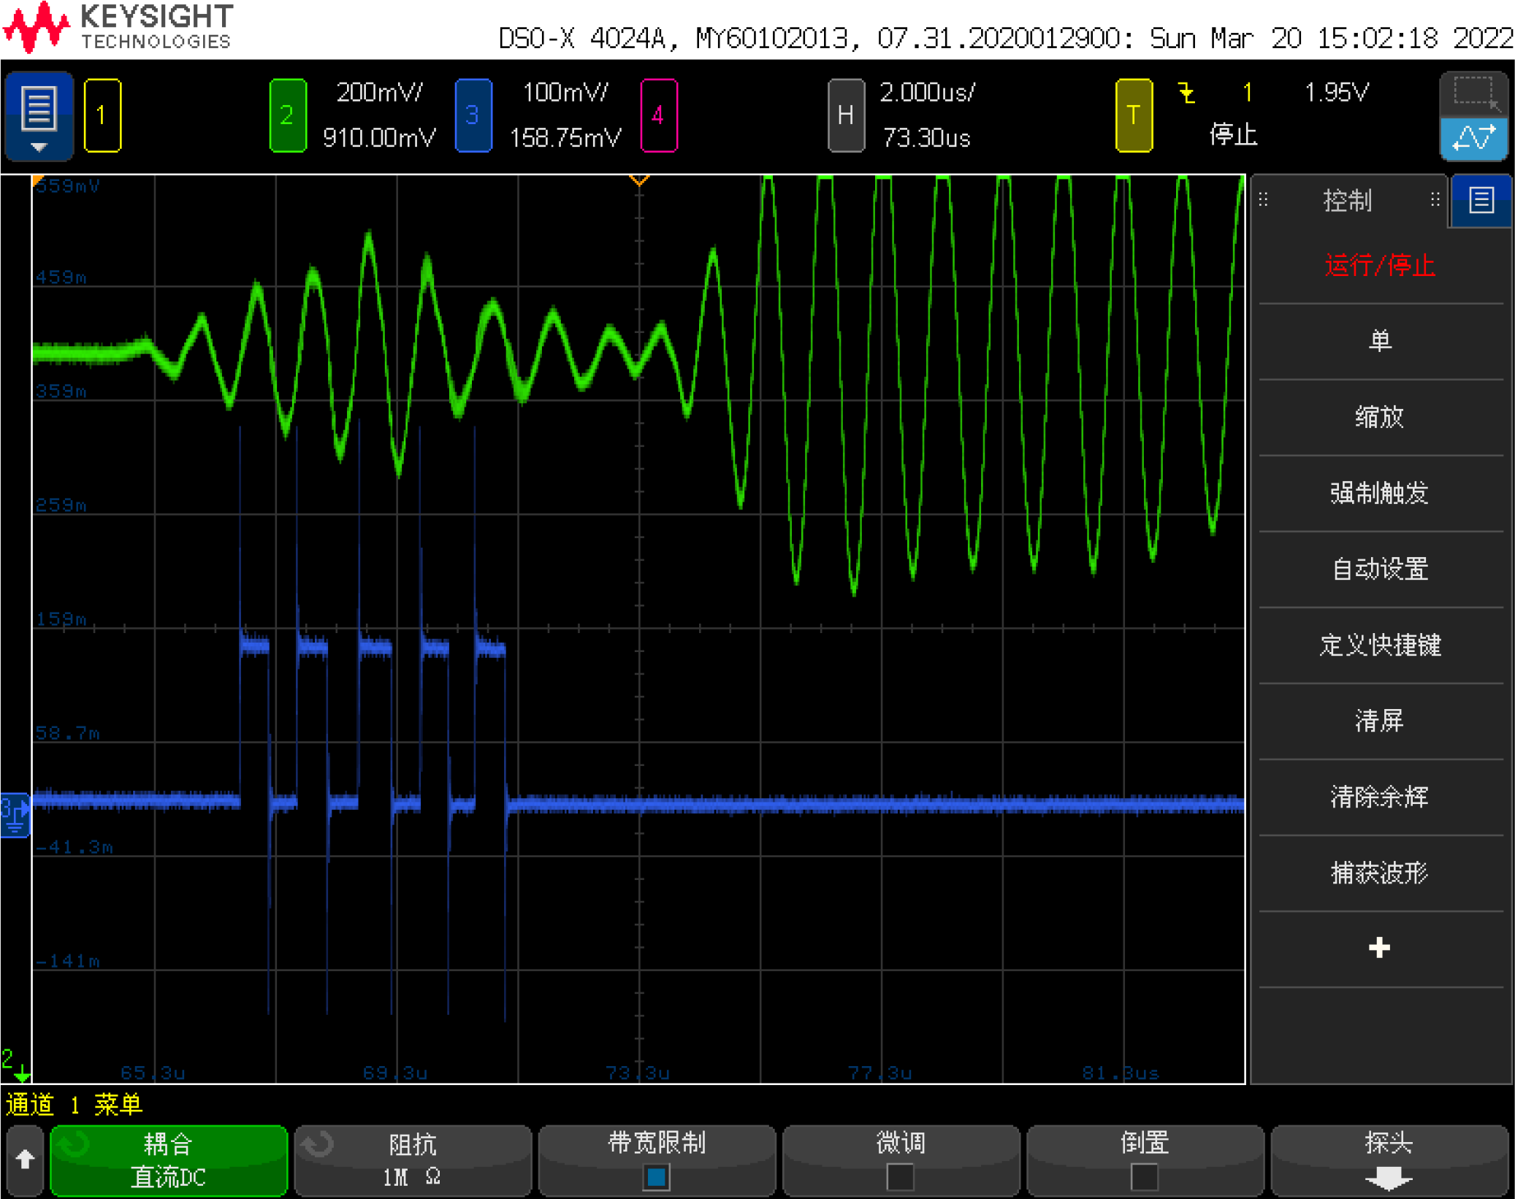Viewport: 1515px width, 1199px height.
Task: Open the 探头 probe dropdown
Action: pos(1388,1161)
